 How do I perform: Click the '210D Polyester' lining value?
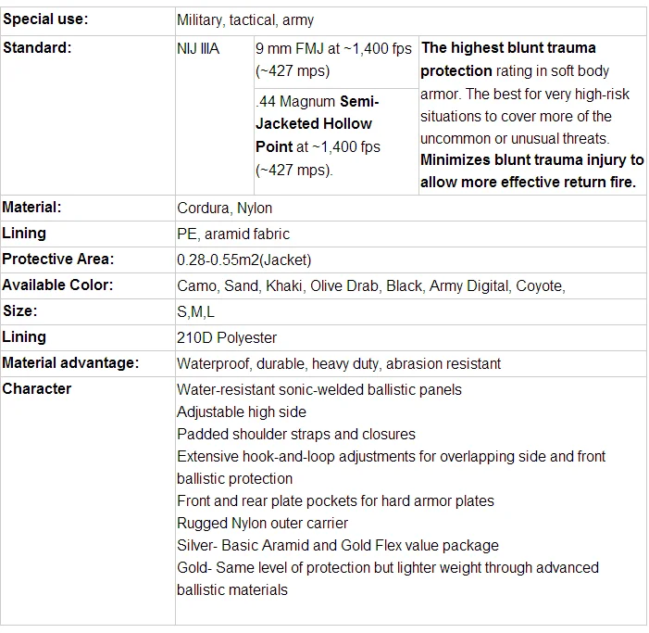(227, 337)
